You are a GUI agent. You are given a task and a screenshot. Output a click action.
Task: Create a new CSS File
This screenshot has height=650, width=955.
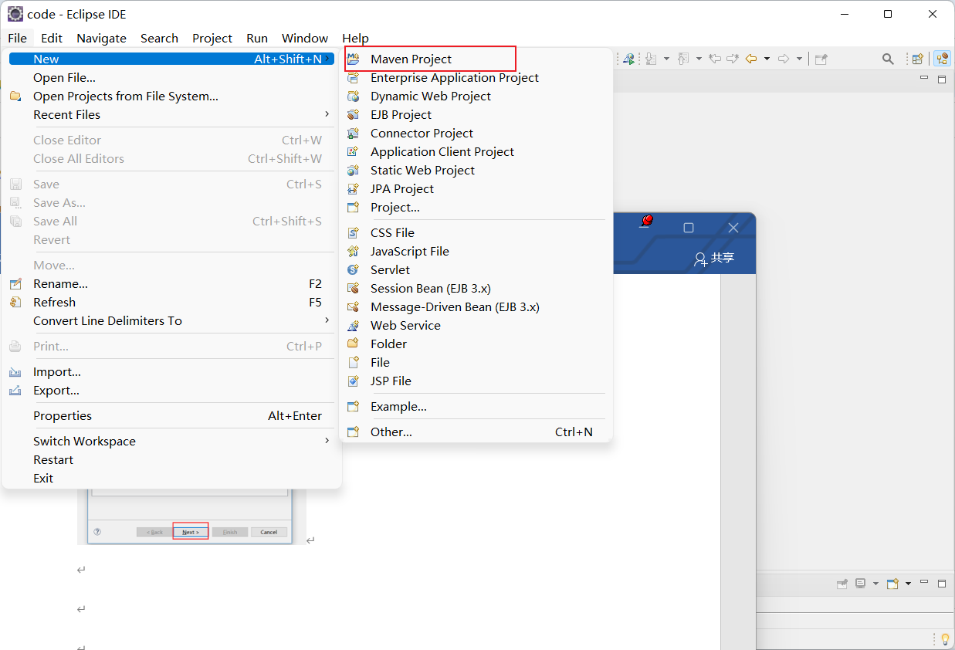coord(476,232)
